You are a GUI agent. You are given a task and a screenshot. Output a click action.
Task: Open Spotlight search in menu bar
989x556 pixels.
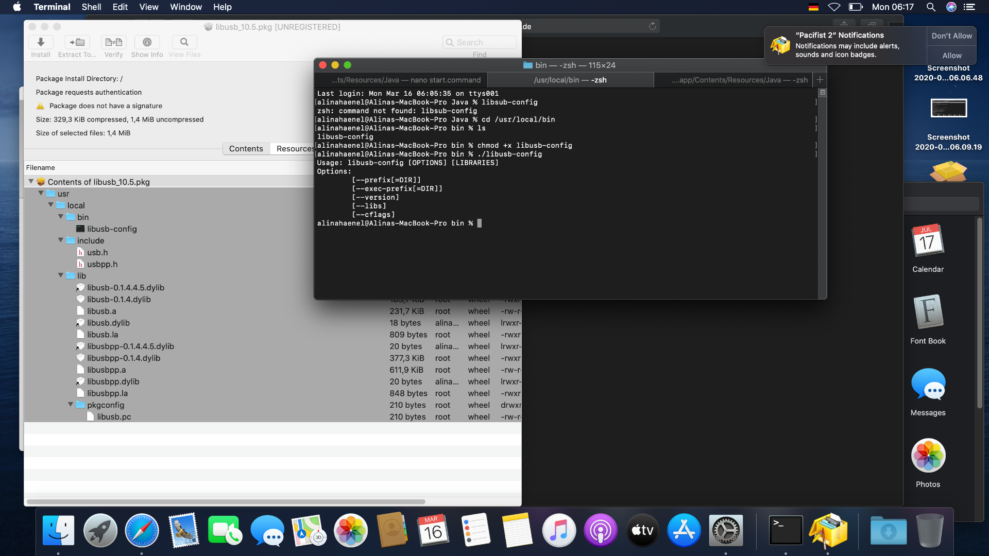[x=931, y=7]
